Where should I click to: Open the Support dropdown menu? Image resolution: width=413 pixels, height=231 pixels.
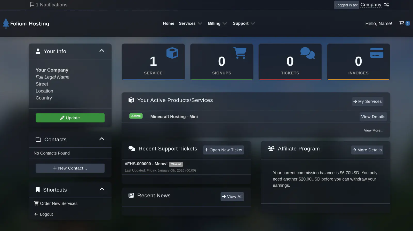point(244,24)
